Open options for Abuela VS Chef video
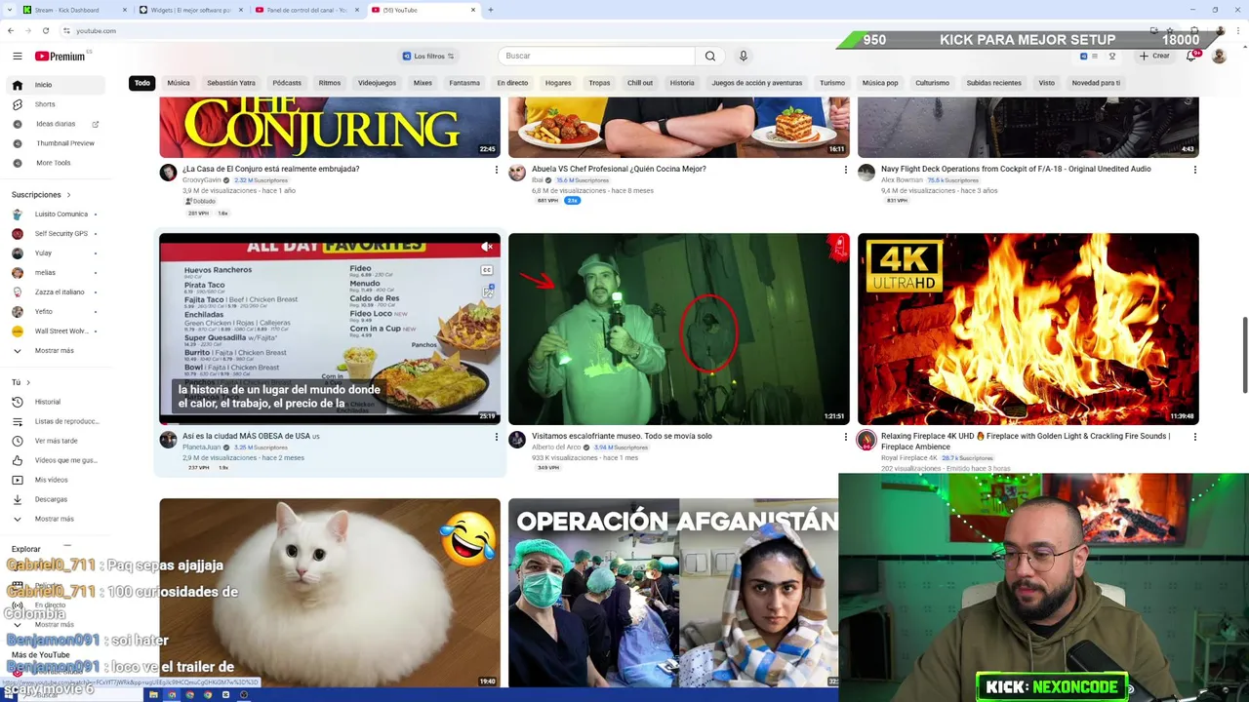 (845, 170)
